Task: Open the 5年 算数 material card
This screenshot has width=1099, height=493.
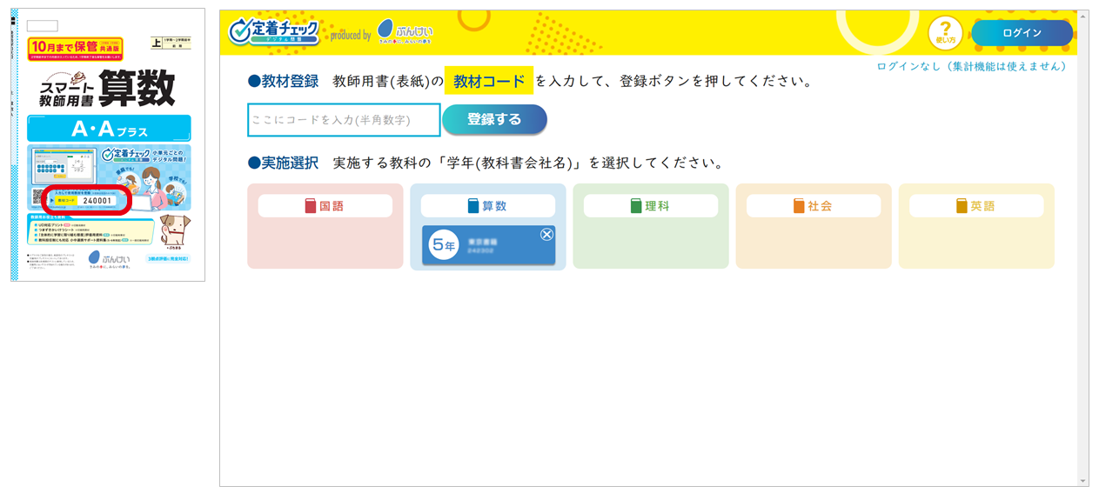Action: tap(488, 245)
